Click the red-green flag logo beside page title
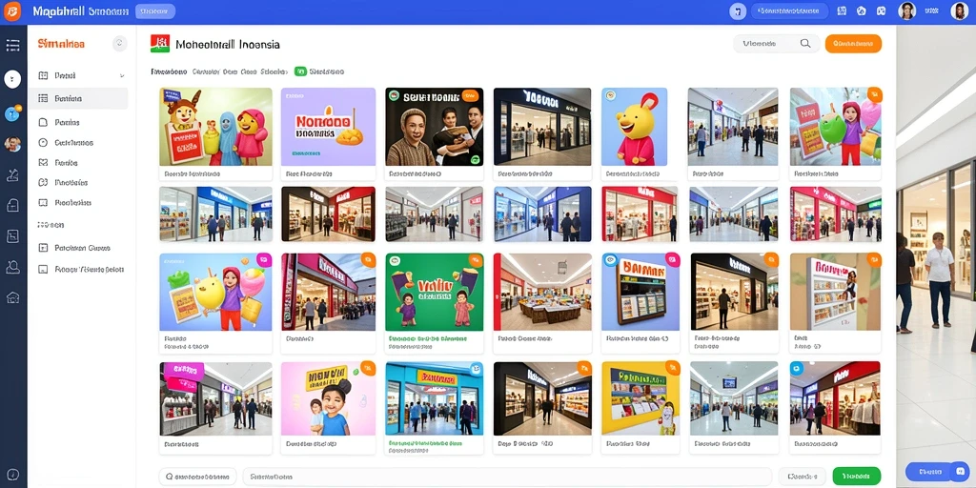This screenshot has width=976, height=488. [x=160, y=44]
